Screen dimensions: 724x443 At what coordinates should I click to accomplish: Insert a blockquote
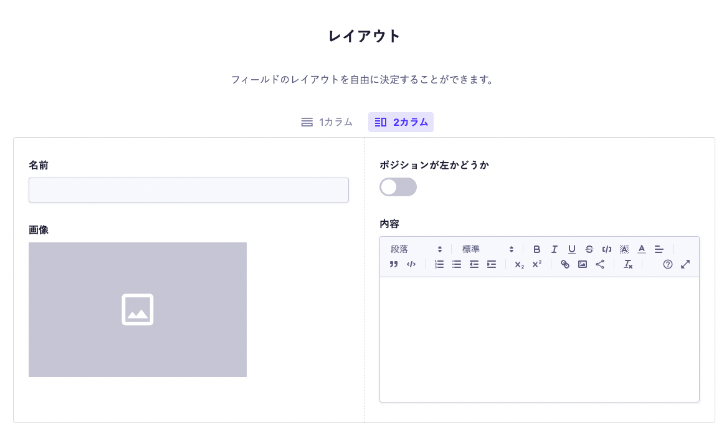(394, 264)
